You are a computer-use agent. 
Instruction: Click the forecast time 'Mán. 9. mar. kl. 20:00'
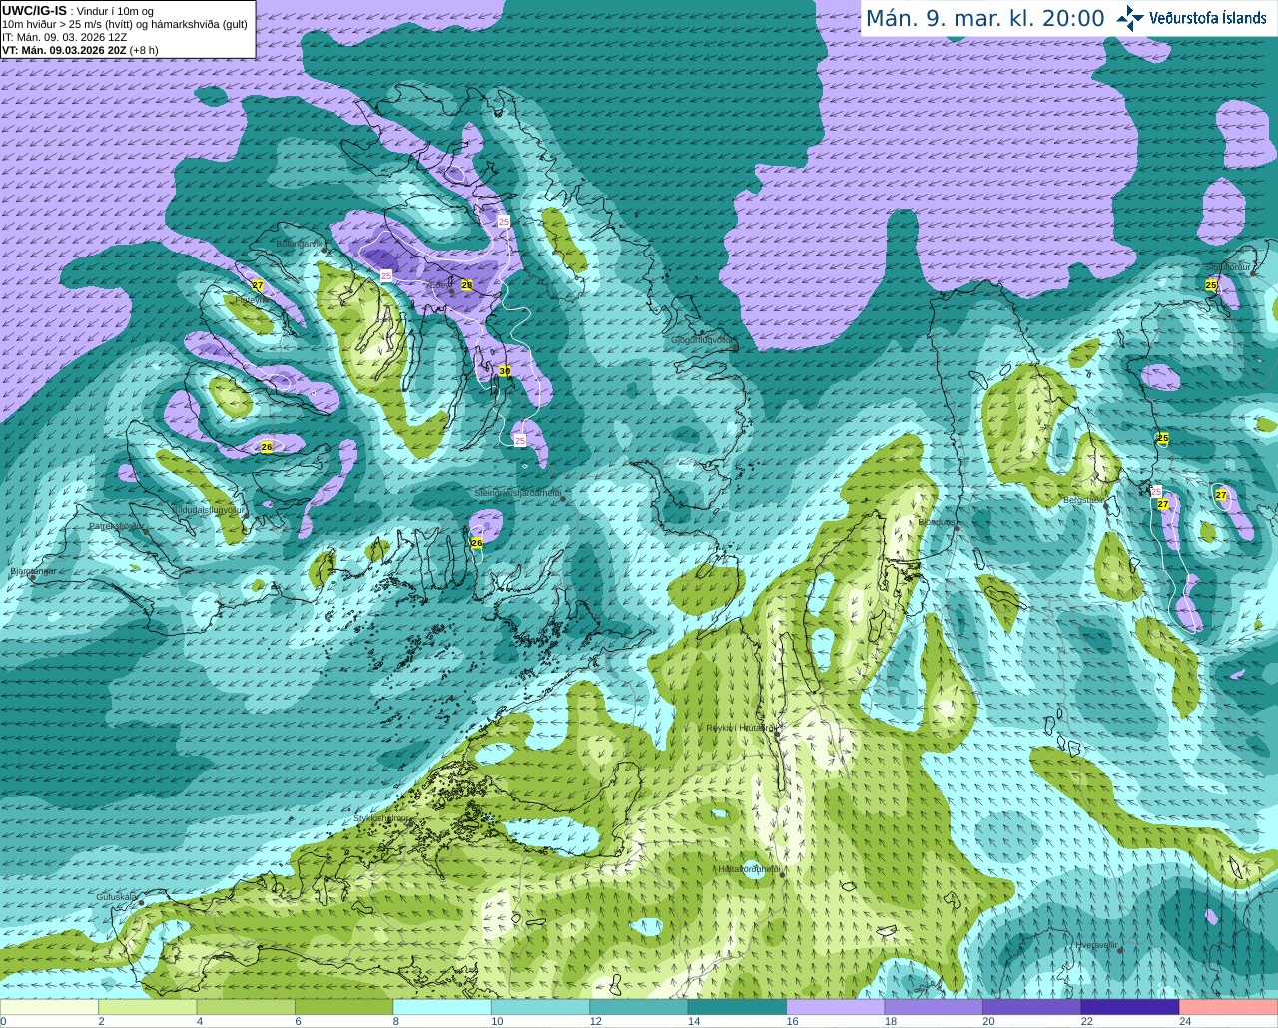(x=984, y=18)
